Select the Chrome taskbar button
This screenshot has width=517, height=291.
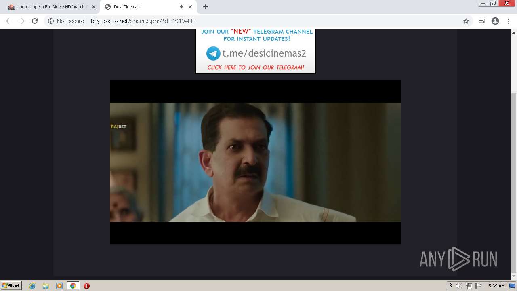(x=73, y=286)
